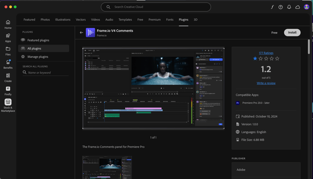Screen dimensions: 313x179
Task: Switch to the Fonts tab
Action: (x=169, y=20)
